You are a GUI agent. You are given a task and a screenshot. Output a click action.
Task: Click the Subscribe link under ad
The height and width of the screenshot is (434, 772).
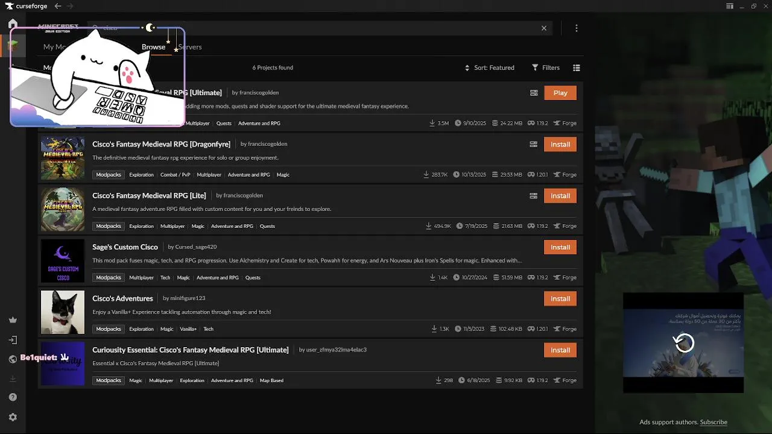pos(713,422)
